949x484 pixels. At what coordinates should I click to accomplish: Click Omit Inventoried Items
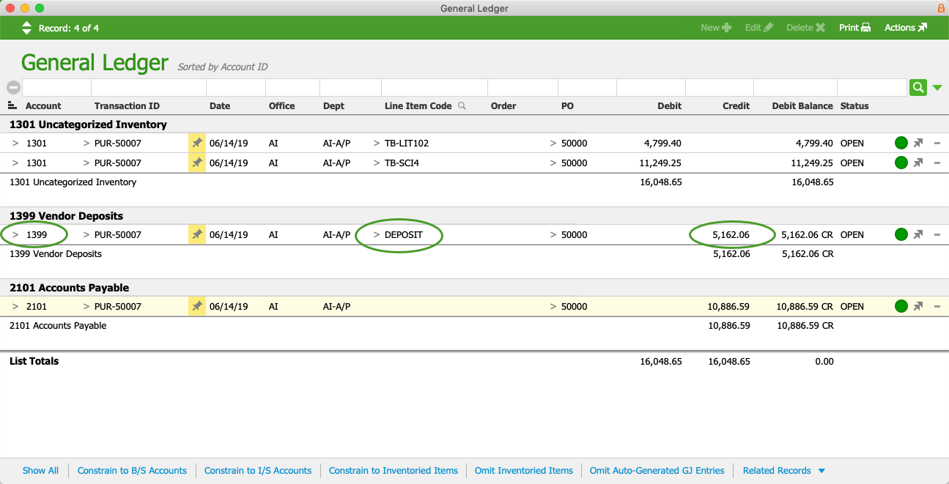click(x=524, y=471)
